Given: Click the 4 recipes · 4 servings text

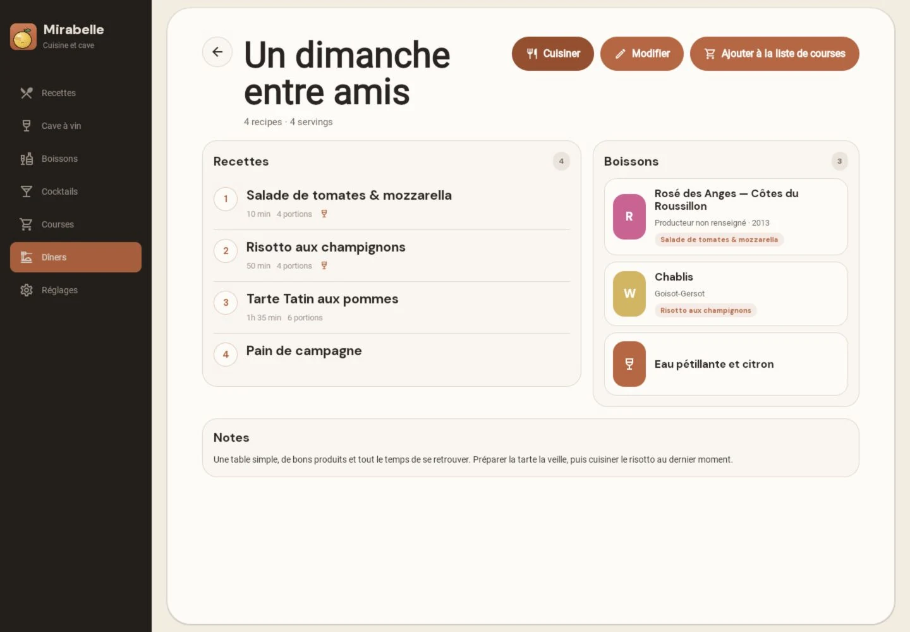Looking at the screenshot, I should tap(288, 122).
